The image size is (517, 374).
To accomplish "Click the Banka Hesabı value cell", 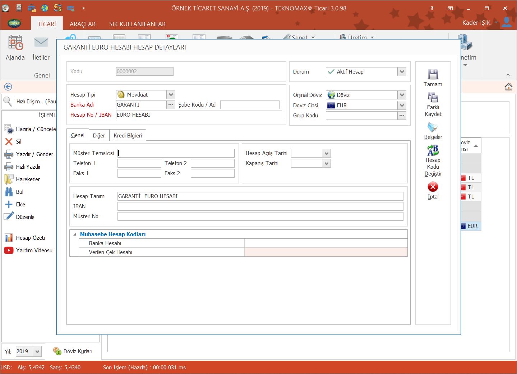I will (x=326, y=243).
